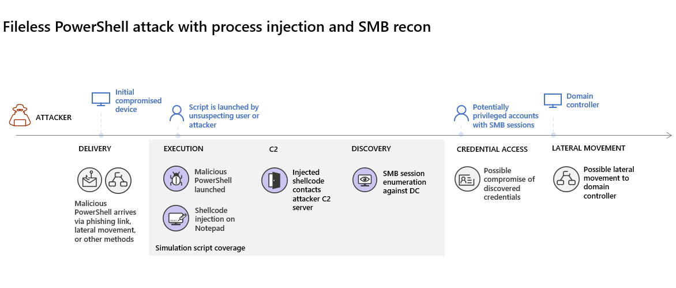Image resolution: width=676 pixels, height=288 pixels.
Task: Click the network diagram icon under Delivery
Action: point(118,180)
